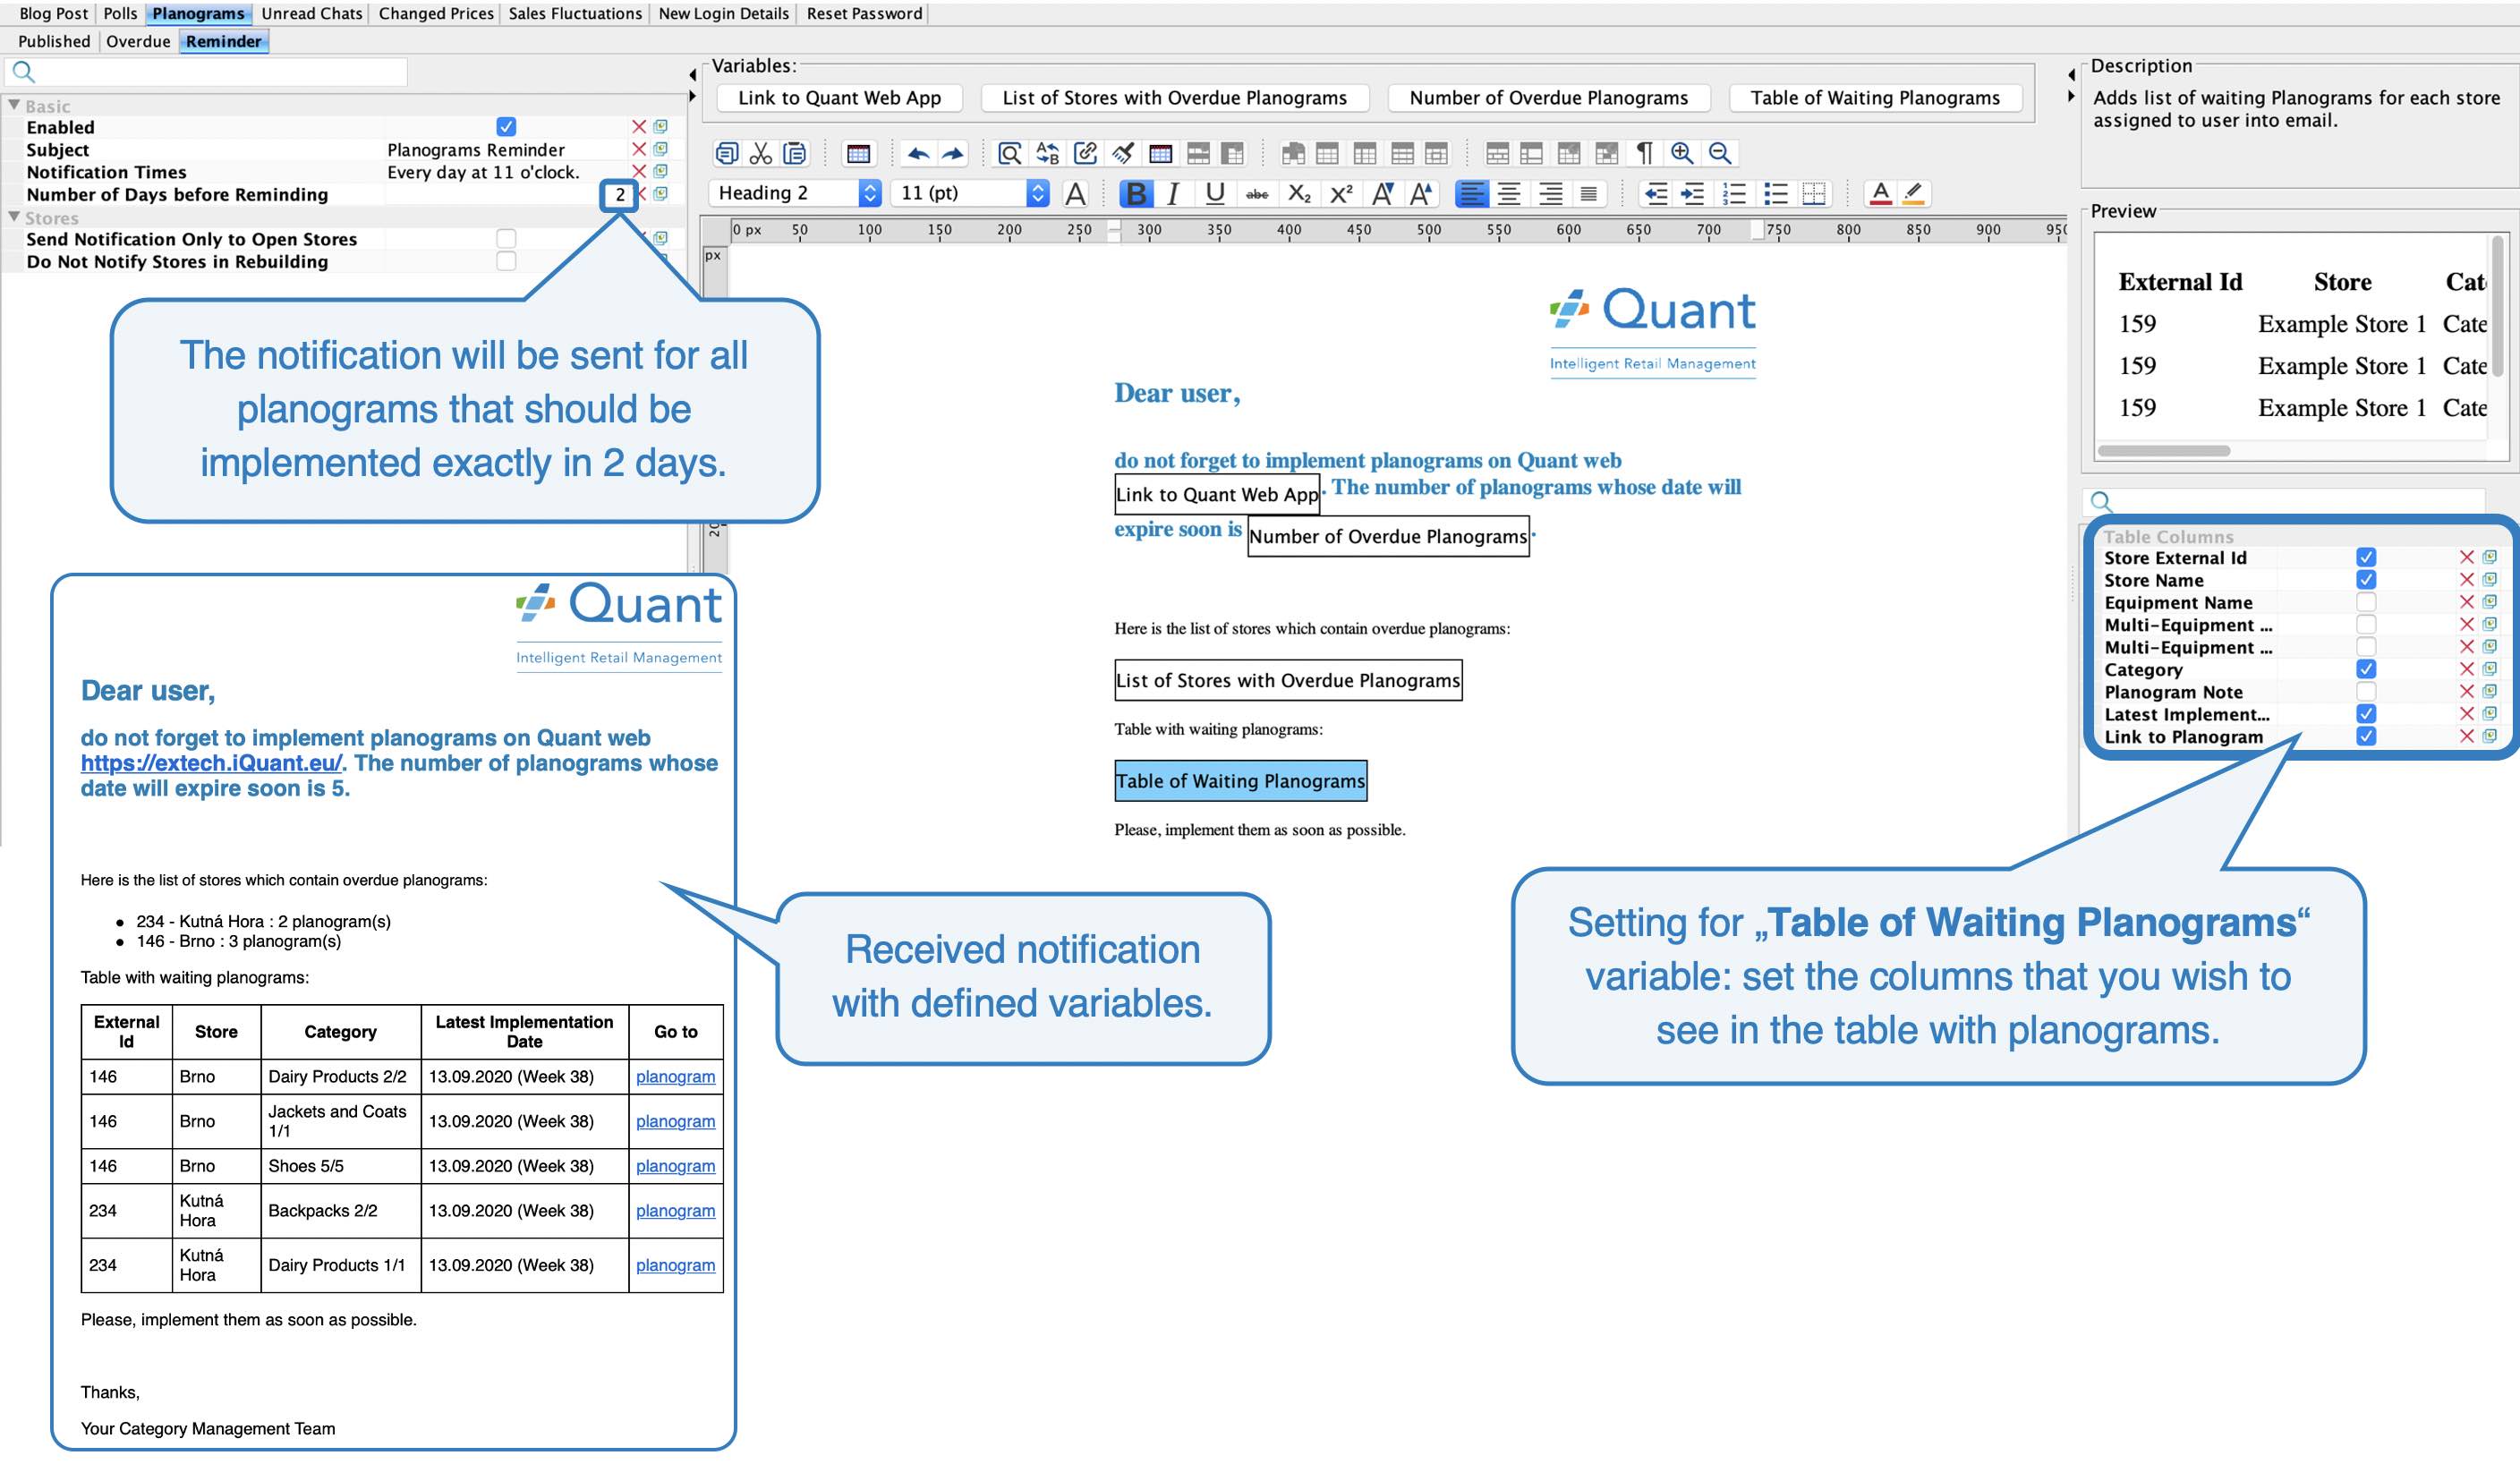This screenshot has height=1464, width=2520.
Task: Open the Unread Chats tab
Action: 312,13
